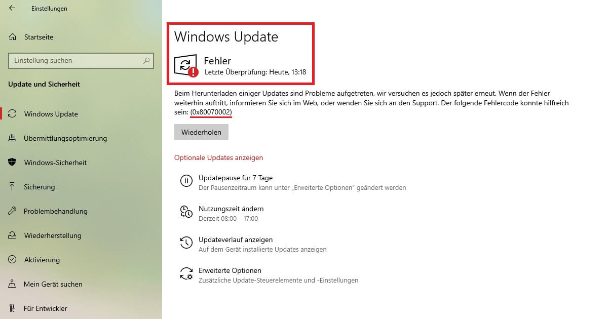608x319 pixels.
Task: Click the Übermittlungsoptimierung icon
Action: (x=13, y=138)
